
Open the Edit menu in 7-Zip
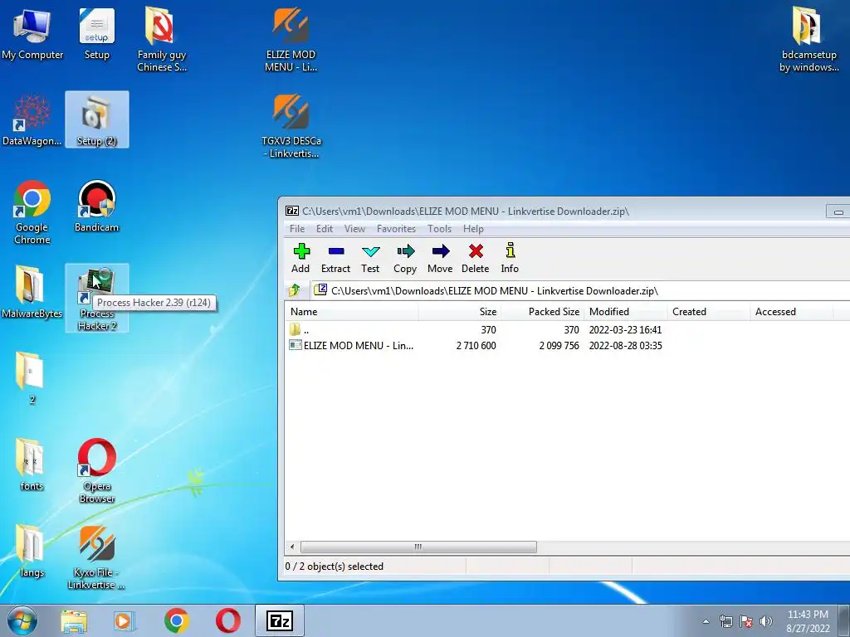[x=325, y=229]
